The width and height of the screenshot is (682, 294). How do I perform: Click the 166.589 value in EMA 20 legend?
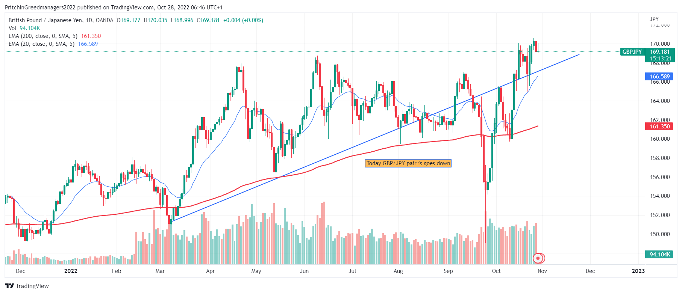coord(88,44)
